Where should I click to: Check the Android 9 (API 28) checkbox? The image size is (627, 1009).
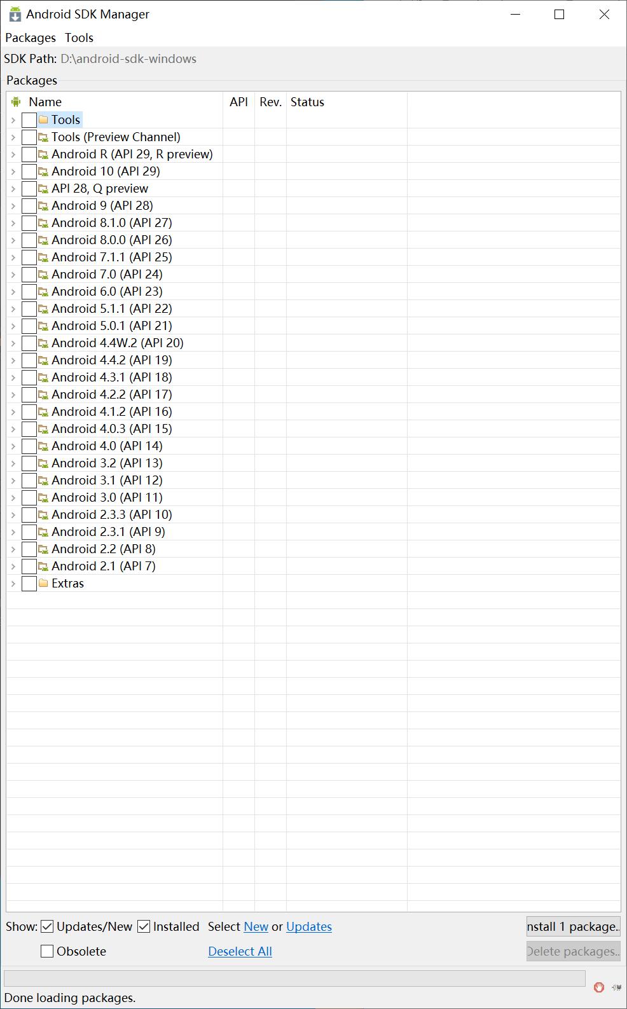pos(29,206)
